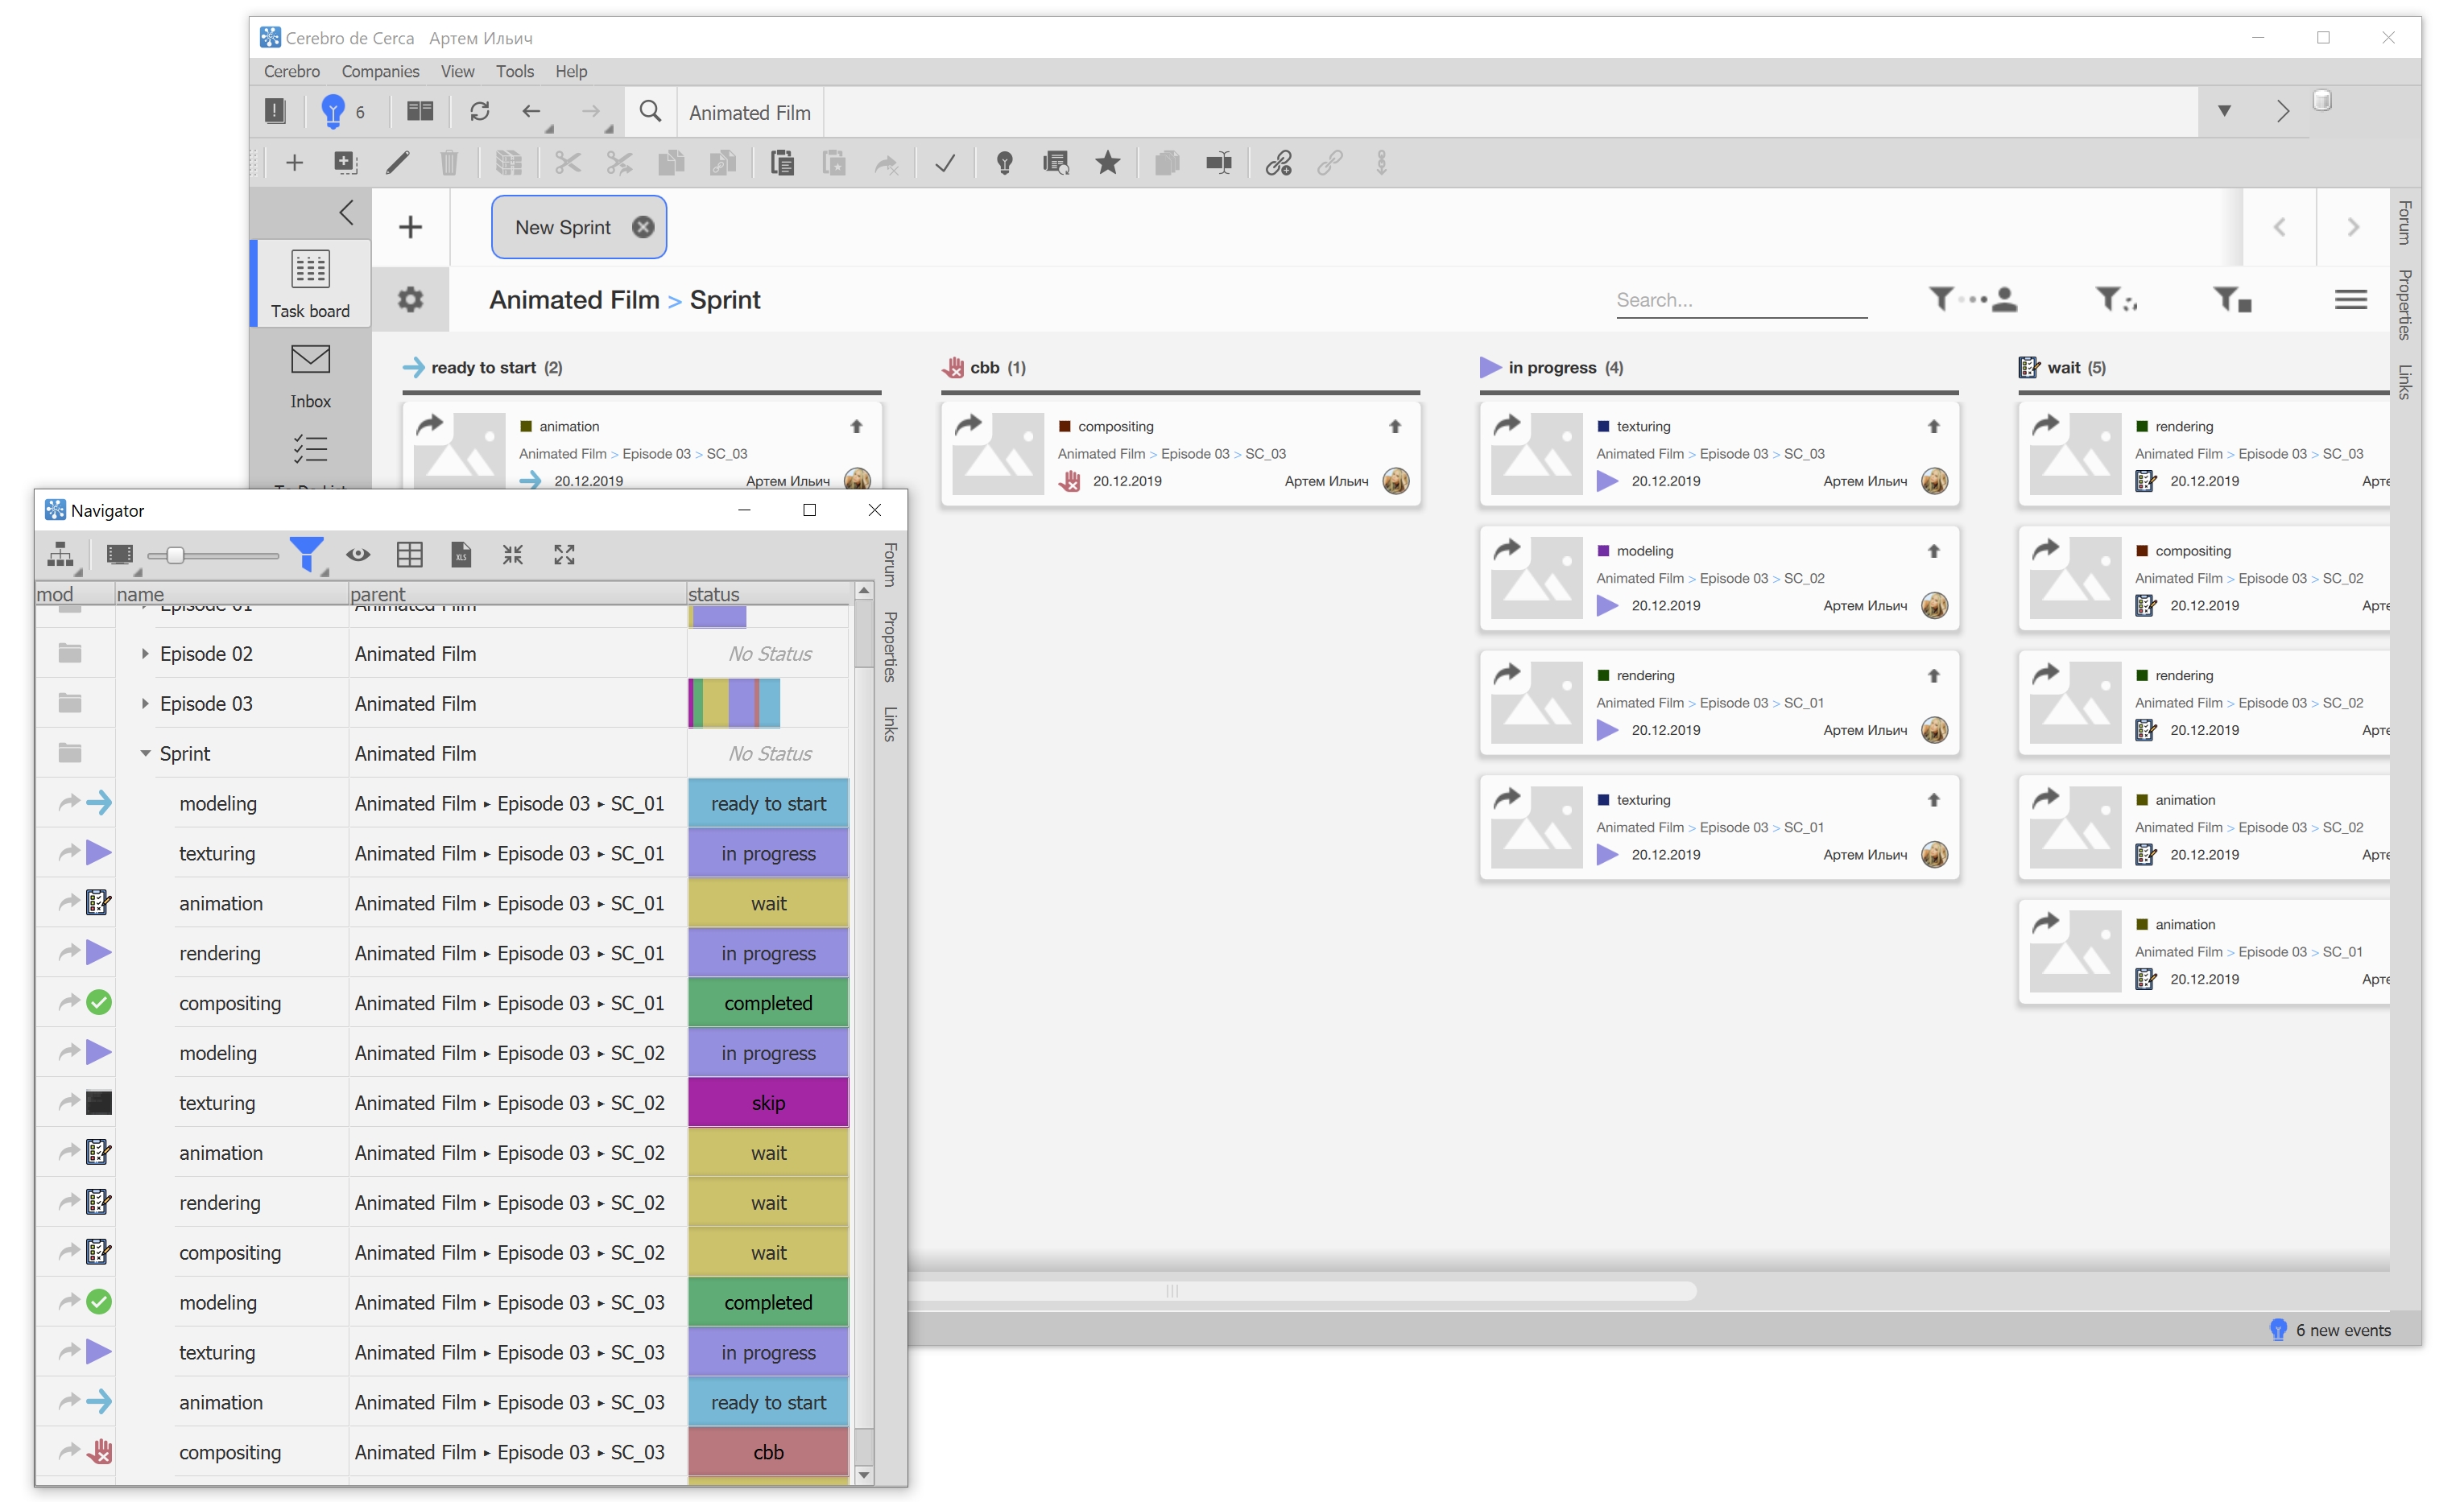Open the address bar dropdown arrow
Image resolution: width=2464 pixels, height=1502 pixels.
[x=2225, y=111]
